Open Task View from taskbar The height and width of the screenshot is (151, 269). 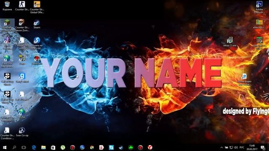coord(24,147)
